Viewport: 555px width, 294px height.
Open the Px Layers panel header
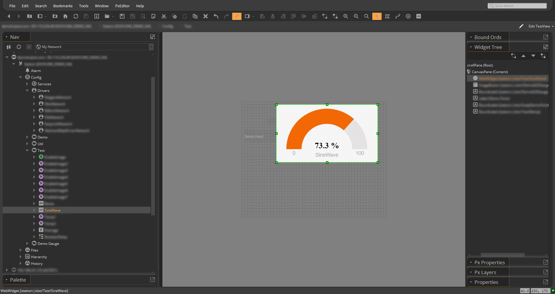tap(488, 272)
